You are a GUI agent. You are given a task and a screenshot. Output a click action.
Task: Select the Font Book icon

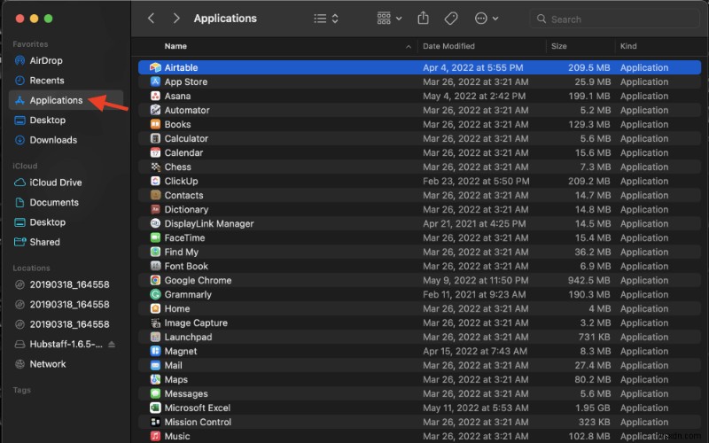pos(155,267)
